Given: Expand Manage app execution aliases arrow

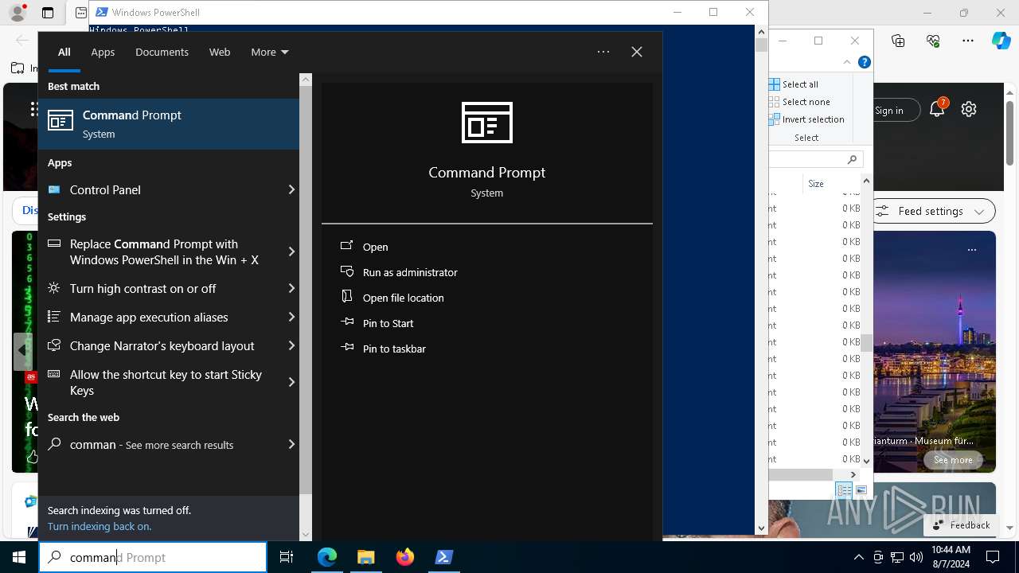Looking at the screenshot, I should (x=291, y=317).
